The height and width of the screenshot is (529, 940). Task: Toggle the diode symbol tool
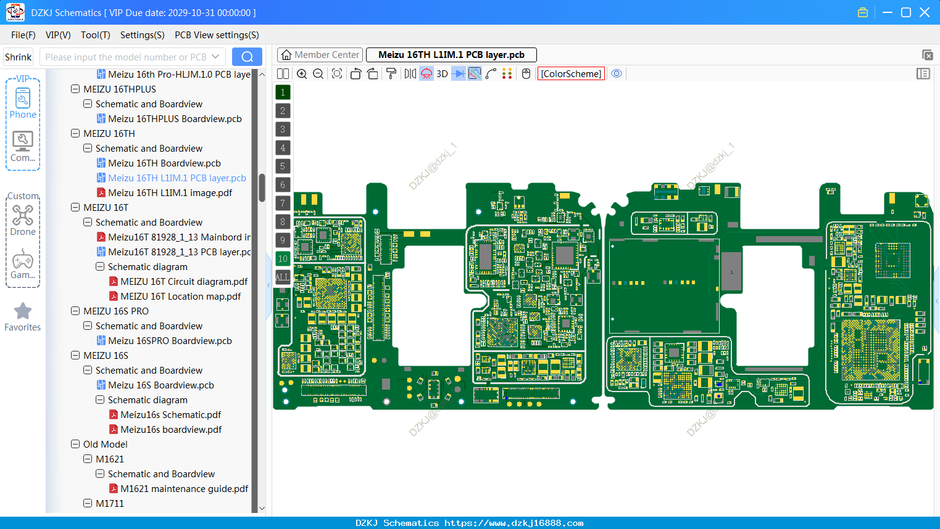pyautogui.click(x=459, y=74)
